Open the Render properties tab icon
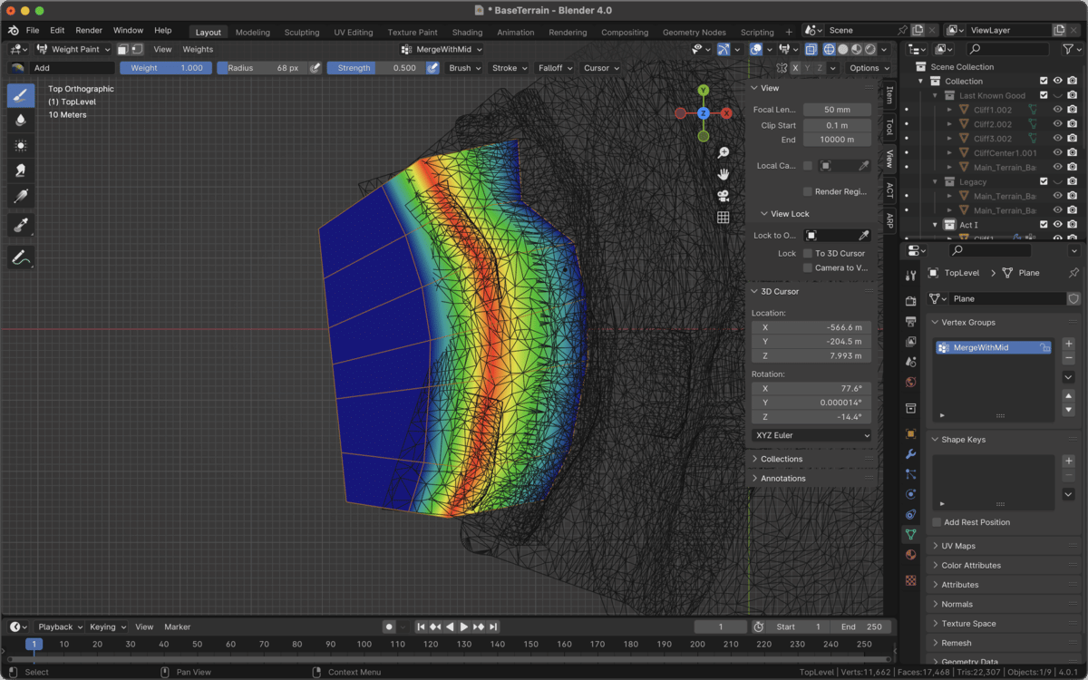Viewport: 1088px width, 680px height. point(911,300)
